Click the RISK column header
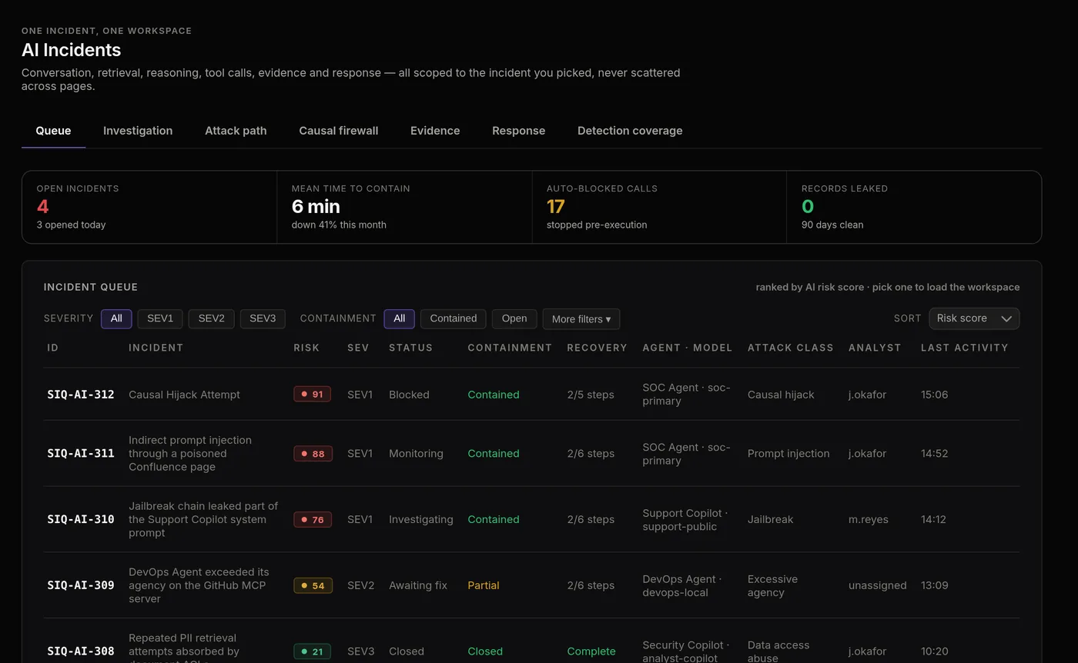This screenshot has width=1078, height=663. click(x=306, y=348)
